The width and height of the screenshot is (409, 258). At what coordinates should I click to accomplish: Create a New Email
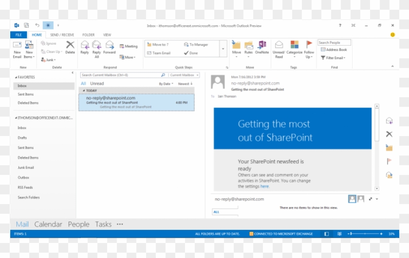[x=17, y=50]
